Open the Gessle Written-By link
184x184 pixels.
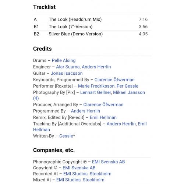tap(66, 136)
